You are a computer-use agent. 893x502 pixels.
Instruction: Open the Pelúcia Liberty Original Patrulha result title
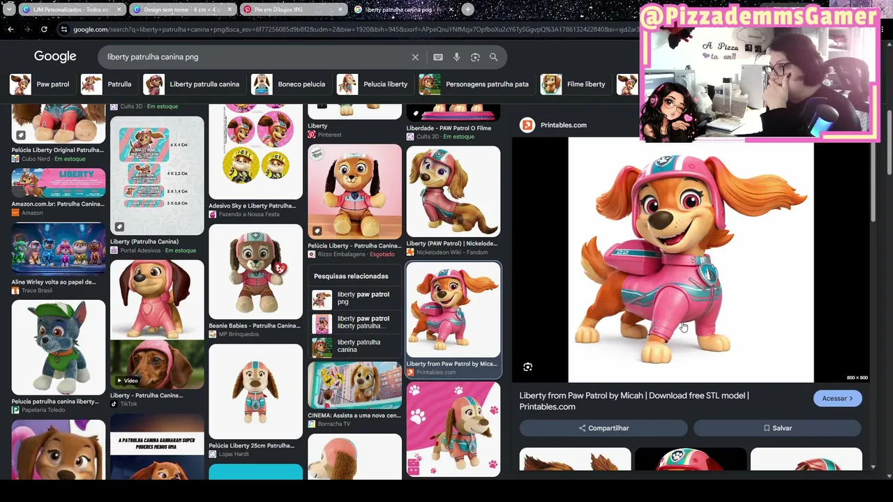pos(57,150)
